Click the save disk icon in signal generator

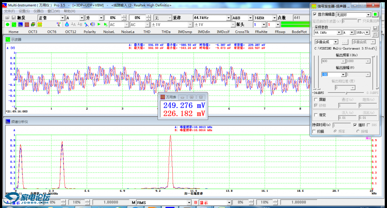click(375, 28)
